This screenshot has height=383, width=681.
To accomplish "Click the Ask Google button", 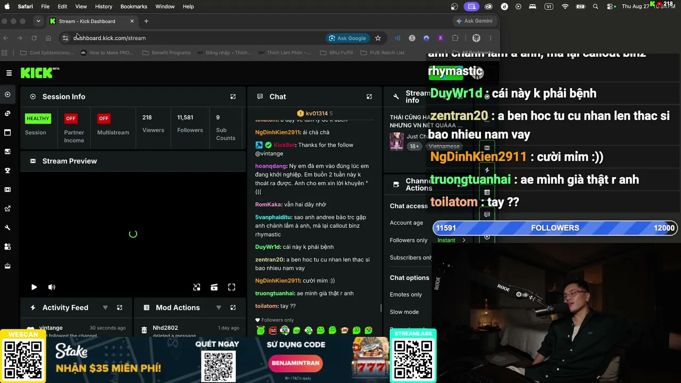I will click(347, 38).
